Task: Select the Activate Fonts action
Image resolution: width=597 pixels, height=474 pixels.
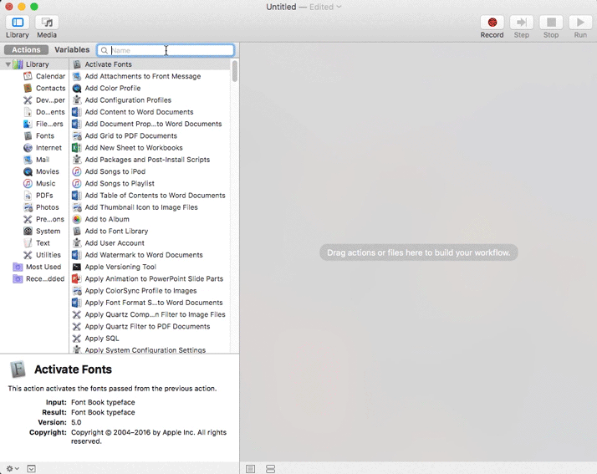Action: coord(151,64)
